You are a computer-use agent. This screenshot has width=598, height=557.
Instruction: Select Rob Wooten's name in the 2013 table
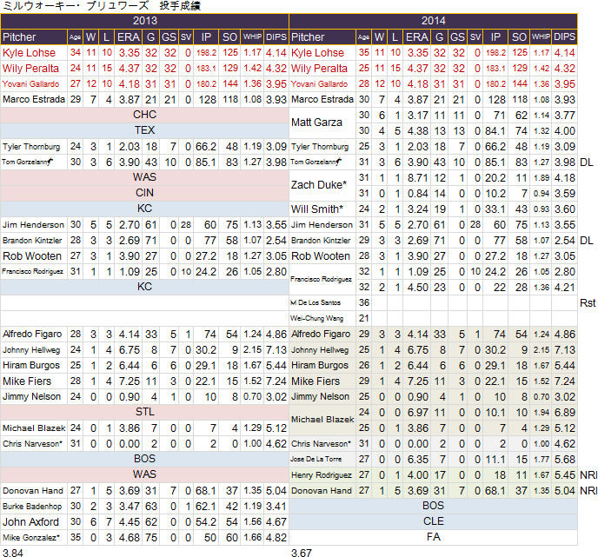(32, 256)
